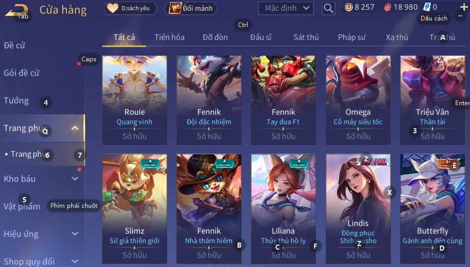Viewport: 470px width, 267px height.
Task: Click the plus icon to add currency
Action: point(464,7)
